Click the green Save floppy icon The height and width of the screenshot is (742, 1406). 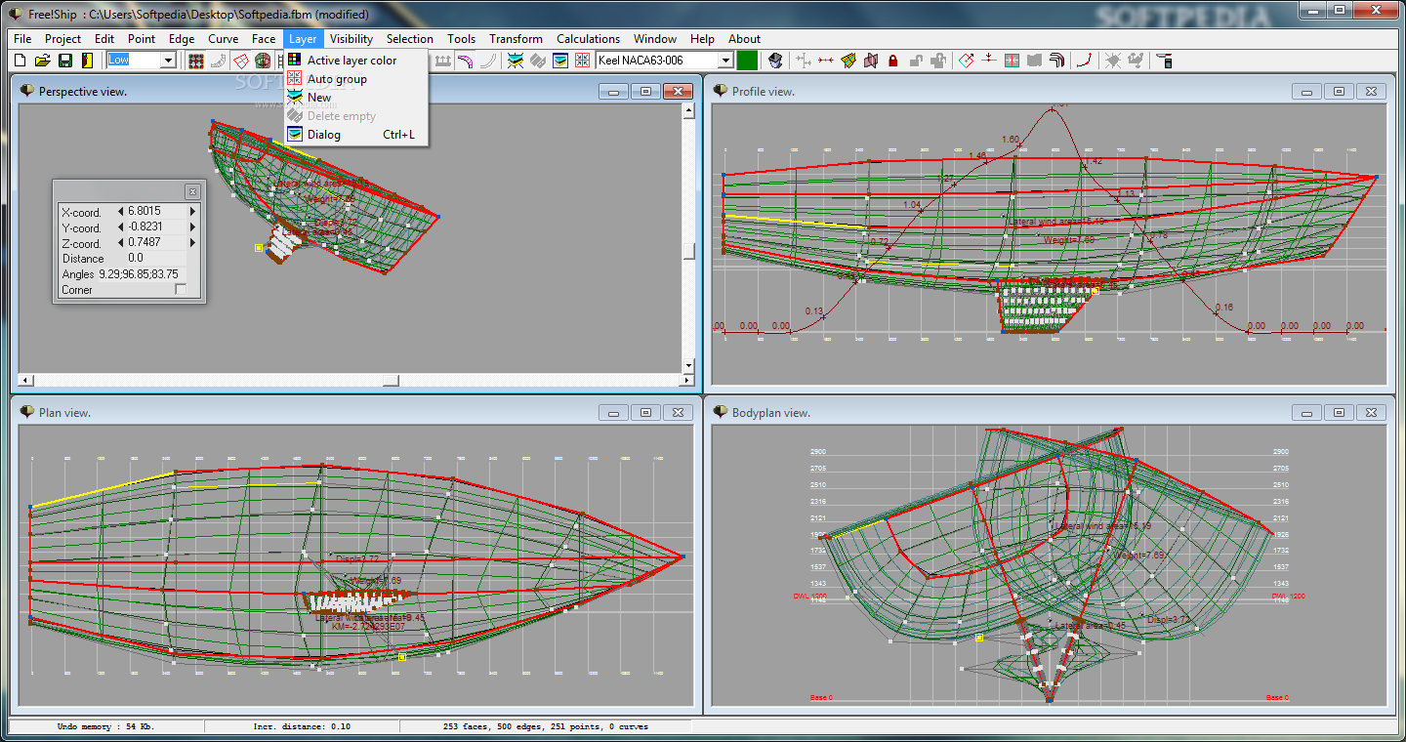pos(64,61)
